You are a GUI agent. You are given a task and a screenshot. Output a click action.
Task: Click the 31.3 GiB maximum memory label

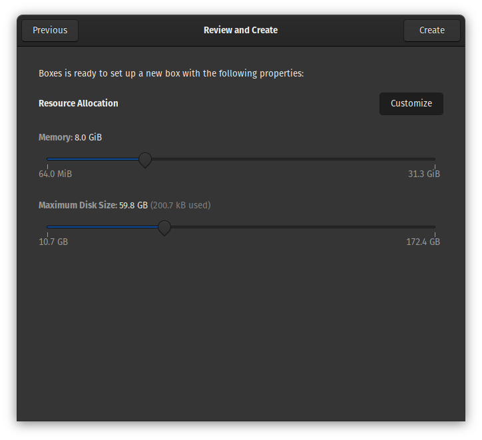coord(423,174)
